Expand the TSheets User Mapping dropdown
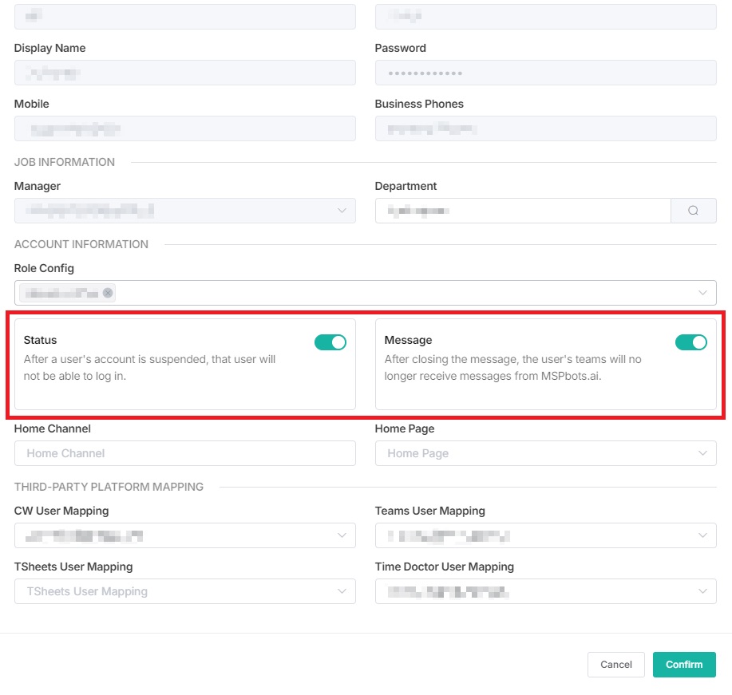The width and height of the screenshot is (732, 695). point(342,591)
